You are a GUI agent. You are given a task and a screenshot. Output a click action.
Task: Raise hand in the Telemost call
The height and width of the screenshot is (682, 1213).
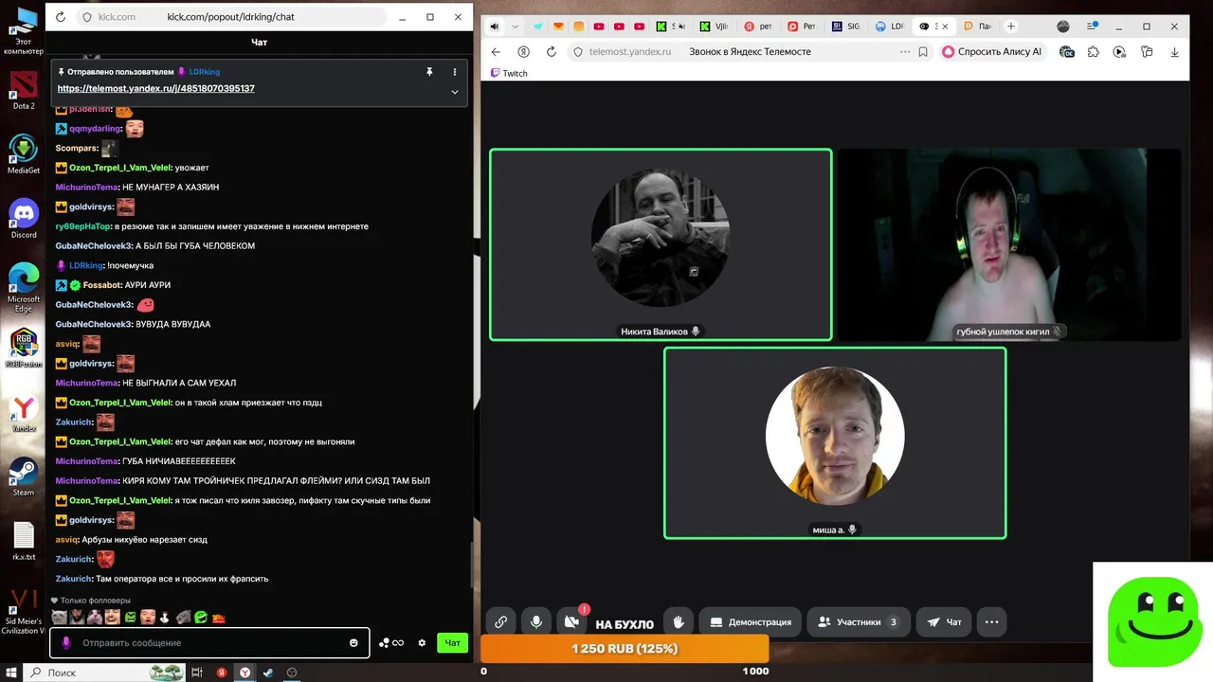pos(679,621)
